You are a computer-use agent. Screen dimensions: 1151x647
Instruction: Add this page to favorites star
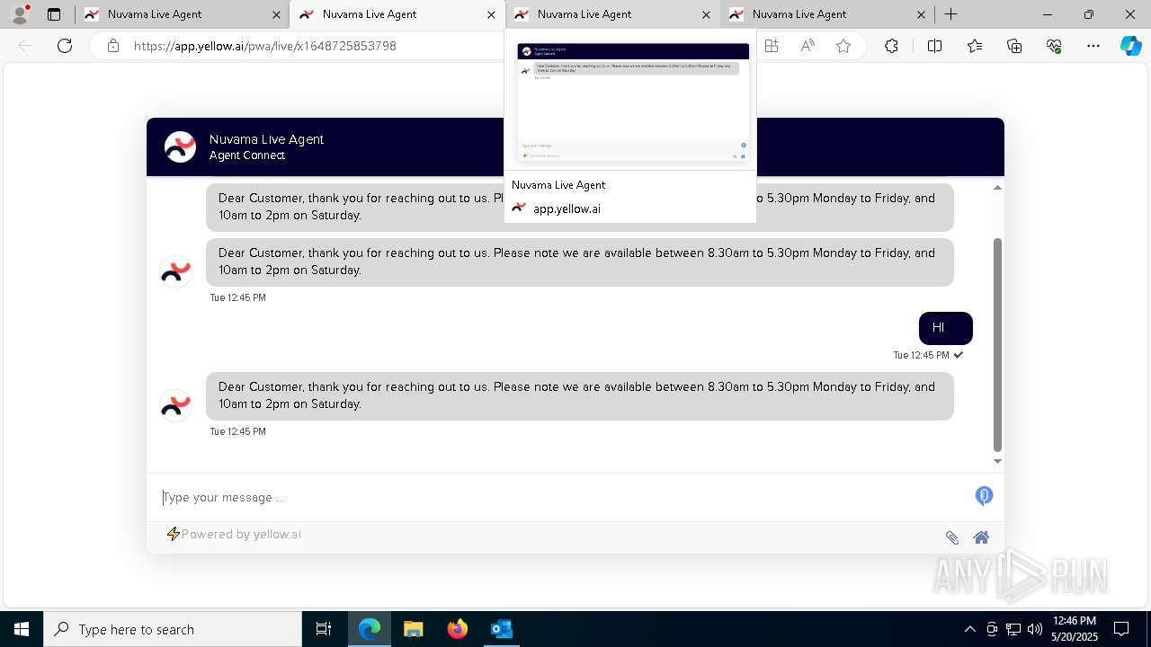click(x=843, y=46)
